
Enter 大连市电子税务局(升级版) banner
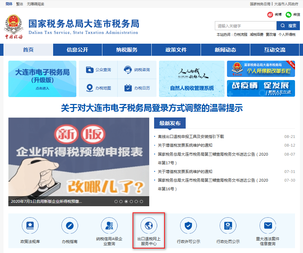(42, 79)
